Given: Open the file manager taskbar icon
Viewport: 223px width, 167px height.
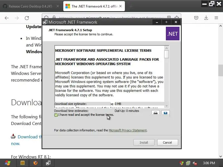Looking at the screenshot, I should (x=23, y=163).
